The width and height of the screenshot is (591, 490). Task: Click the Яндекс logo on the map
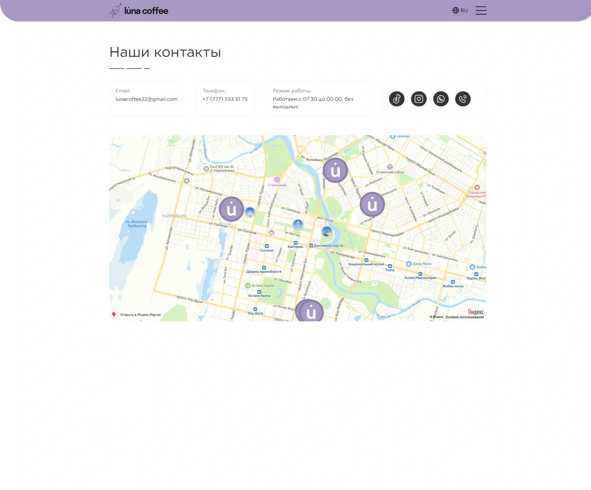click(476, 312)
